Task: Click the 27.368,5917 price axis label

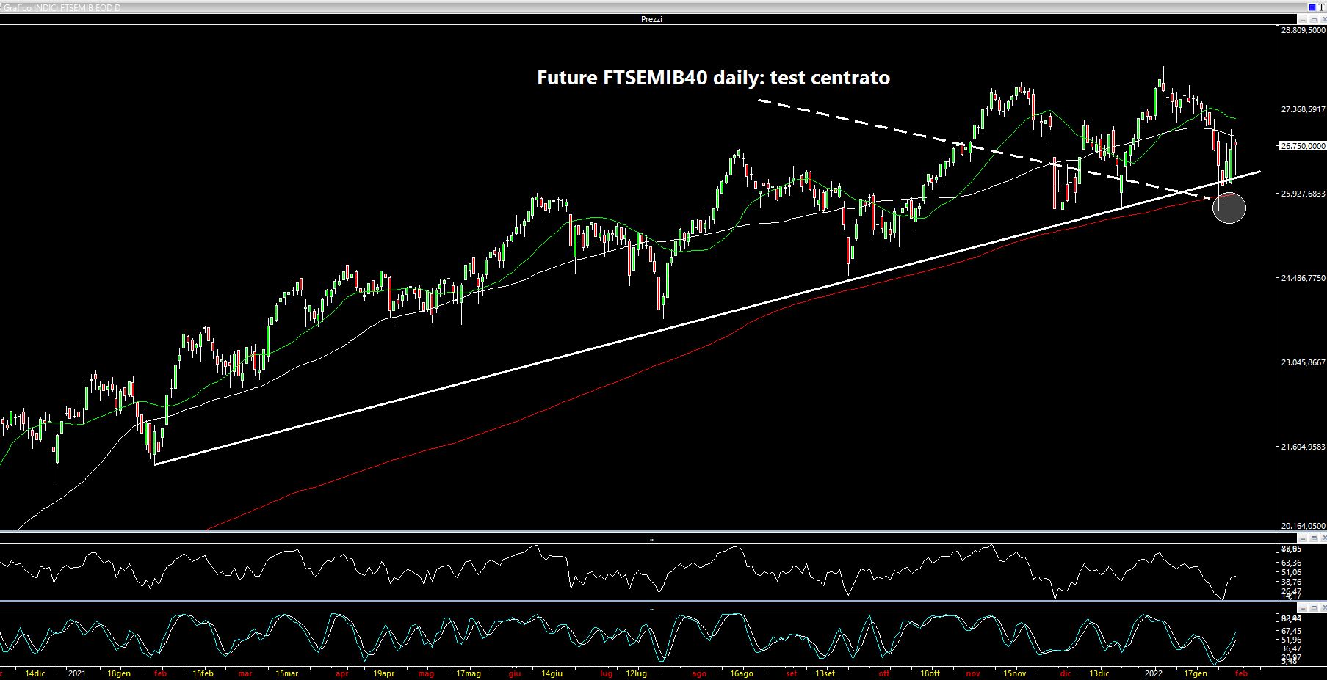Action: [x=1303, y=109]
